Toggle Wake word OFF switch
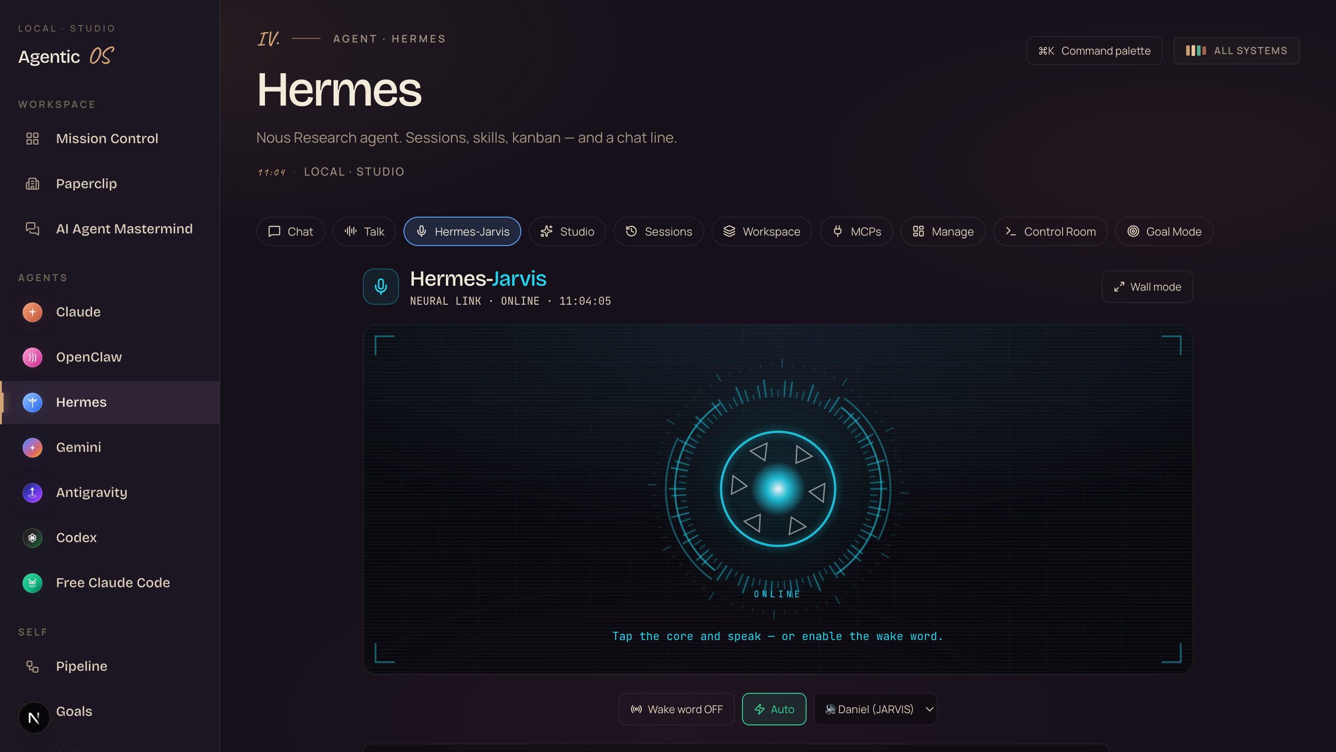Screen dimensions: 1336x752 click(676, 709)
